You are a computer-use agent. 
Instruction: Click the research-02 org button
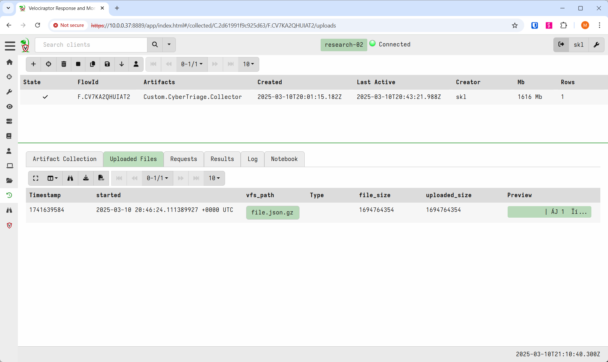point(344,44)
